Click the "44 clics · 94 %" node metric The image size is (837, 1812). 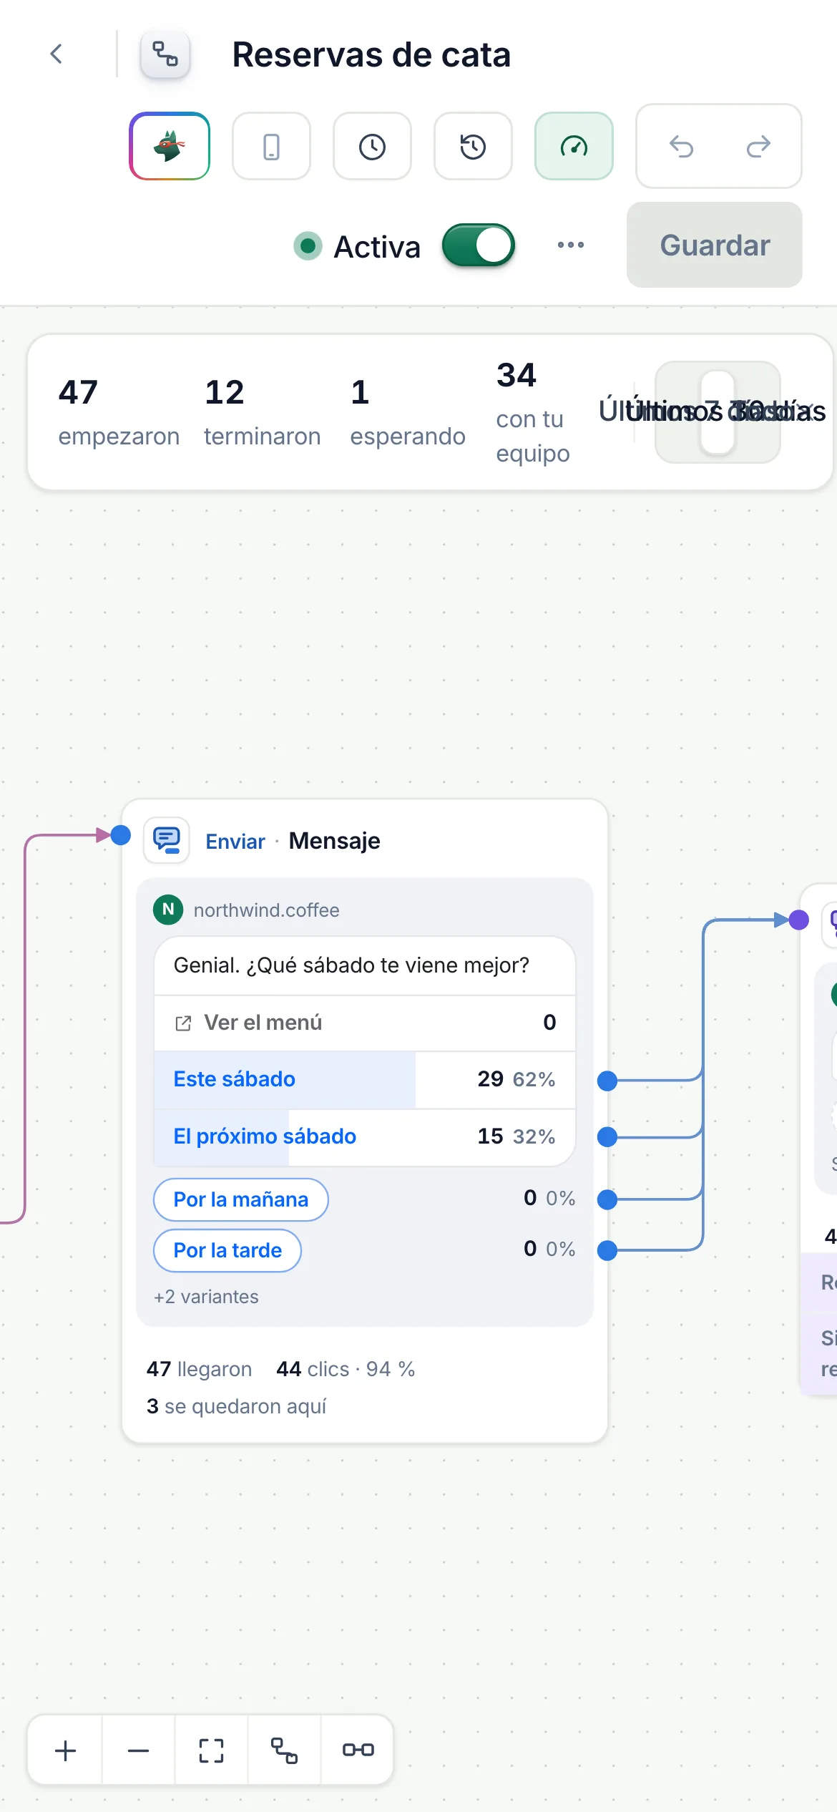click(x=346, y=1369)
